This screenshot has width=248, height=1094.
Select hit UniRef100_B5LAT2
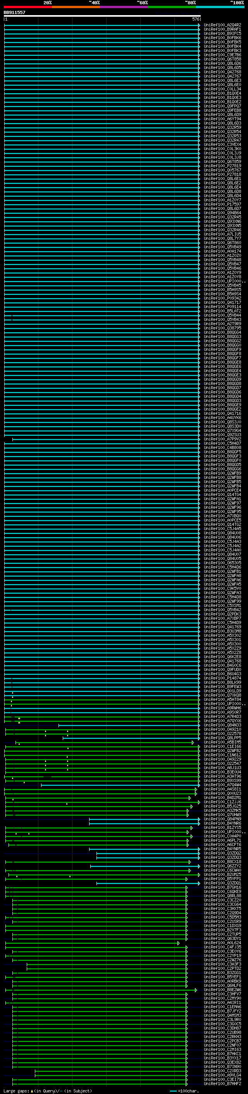222,311
